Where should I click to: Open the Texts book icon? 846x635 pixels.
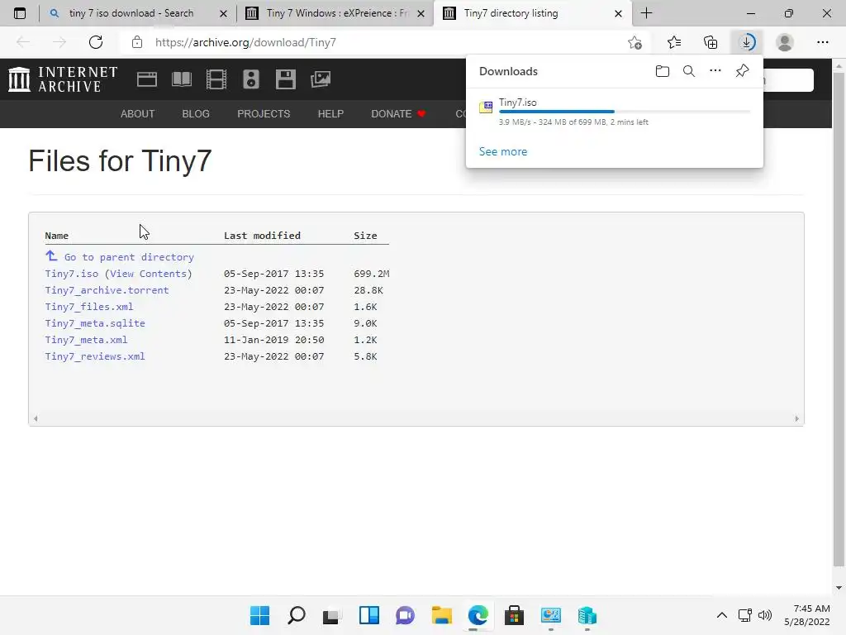pos(181,79)
